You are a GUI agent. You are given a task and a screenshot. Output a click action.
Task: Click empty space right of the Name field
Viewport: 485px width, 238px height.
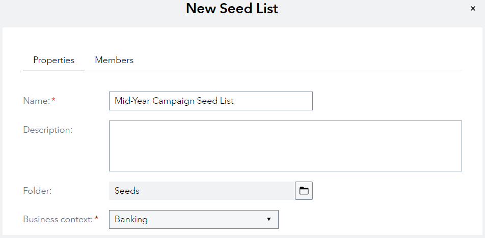[x=387, y=101]
